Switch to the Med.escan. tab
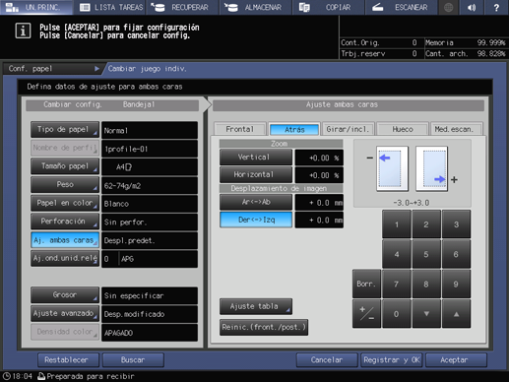This screenshot has height=382, width=509. coord(456,129)
